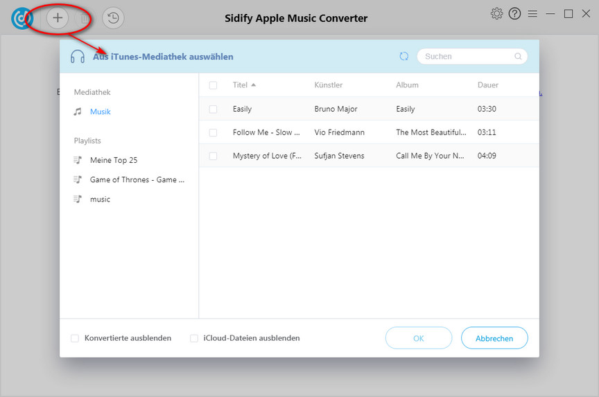Confirm selection with OK button

click(419, 338)
